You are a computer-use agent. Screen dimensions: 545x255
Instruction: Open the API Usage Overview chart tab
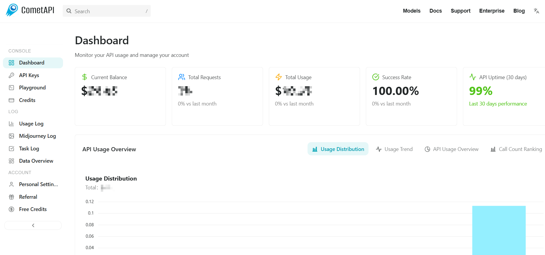pyautogui.click(x=451, y=149)
